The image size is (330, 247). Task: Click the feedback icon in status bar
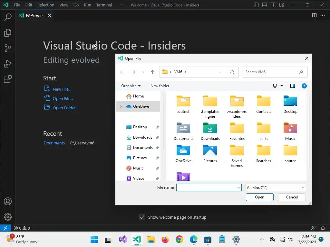coord(313,228)
